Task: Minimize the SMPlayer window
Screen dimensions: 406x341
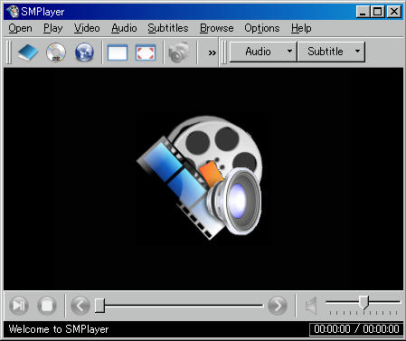Action: [363, 12]
